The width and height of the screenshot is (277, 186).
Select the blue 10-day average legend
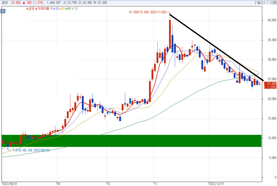click(56, 9)
